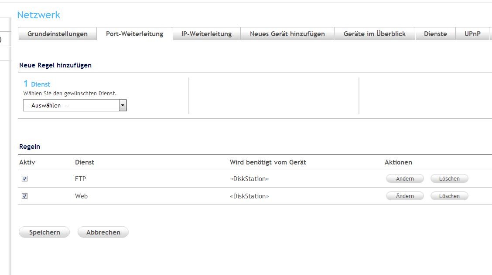The image size is (492, 275).
Task: Edit the Web rule via Ändern
Action: 405,196
